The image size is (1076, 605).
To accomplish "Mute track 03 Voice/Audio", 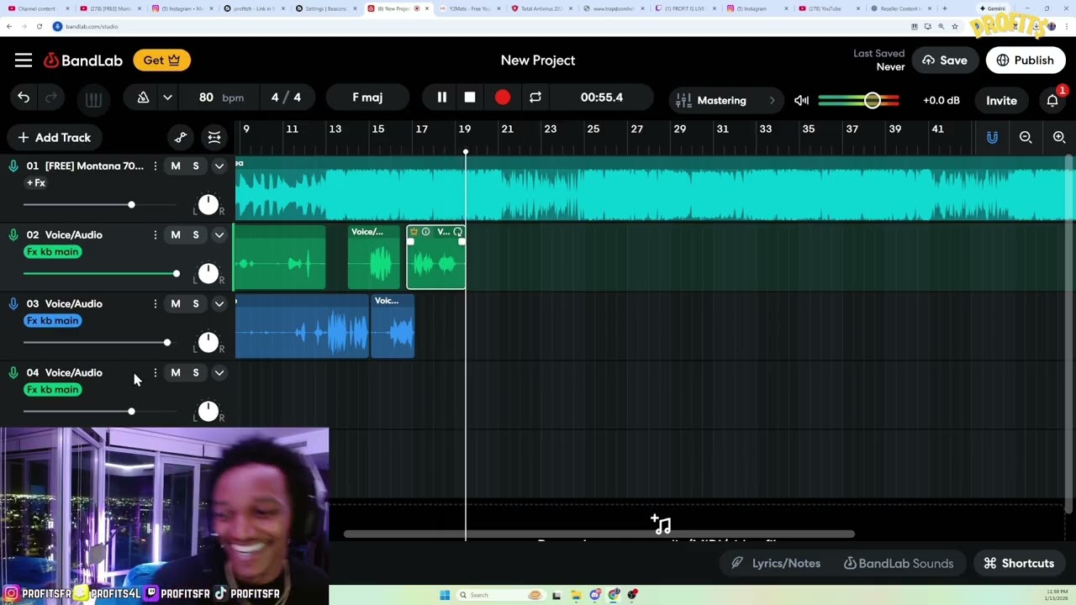I will pyautogui.click(x=176, y=304).
